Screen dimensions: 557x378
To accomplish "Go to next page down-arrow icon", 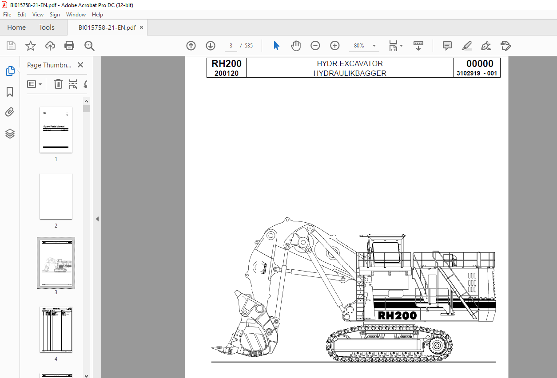I will 211,46.
